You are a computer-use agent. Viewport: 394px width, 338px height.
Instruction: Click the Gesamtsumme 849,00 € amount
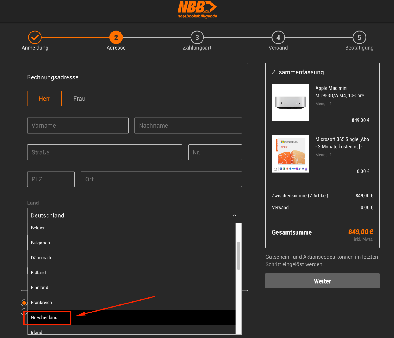(x=361, y=232)
